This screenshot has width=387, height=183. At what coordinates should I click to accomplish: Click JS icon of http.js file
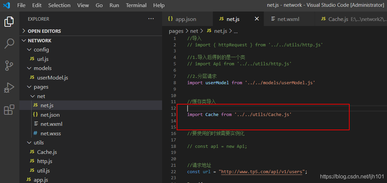coord(32,161)
